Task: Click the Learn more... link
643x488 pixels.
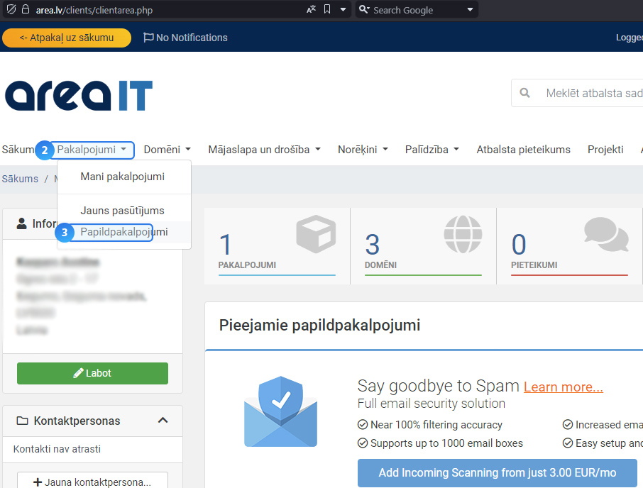Action: click(563, 387)
